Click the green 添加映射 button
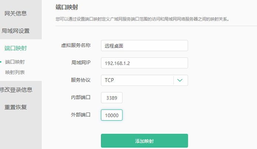Viewport: 257px width, 149px height. (144, 141)
